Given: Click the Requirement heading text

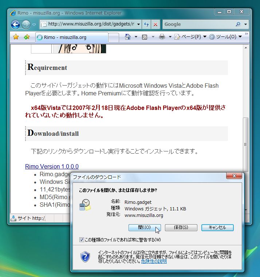Looking at the screenshot, I should (47, 67).
